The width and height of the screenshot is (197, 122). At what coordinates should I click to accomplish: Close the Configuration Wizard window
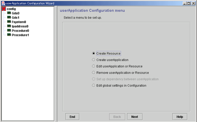(193, 3)
